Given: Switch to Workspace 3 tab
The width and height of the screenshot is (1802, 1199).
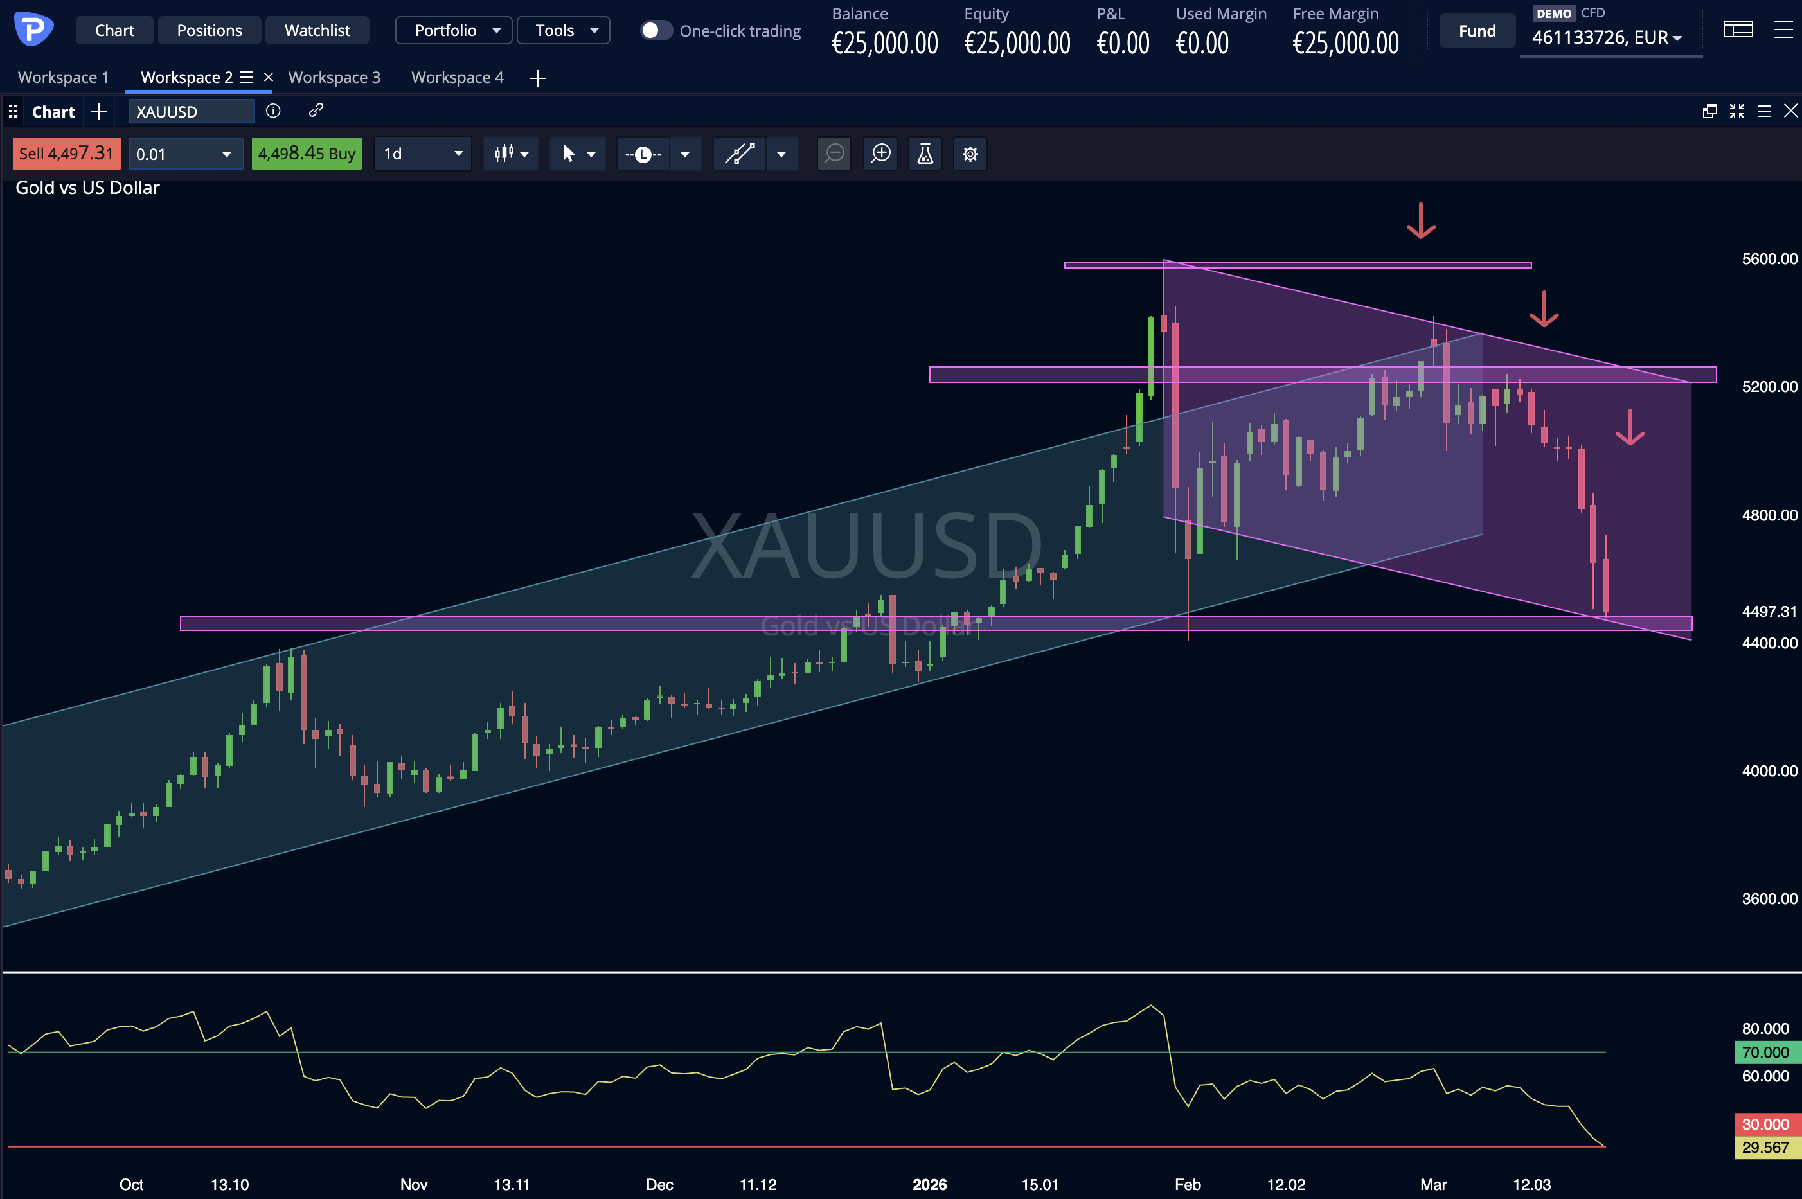Looking at the screenshot, I should point(334,77).
